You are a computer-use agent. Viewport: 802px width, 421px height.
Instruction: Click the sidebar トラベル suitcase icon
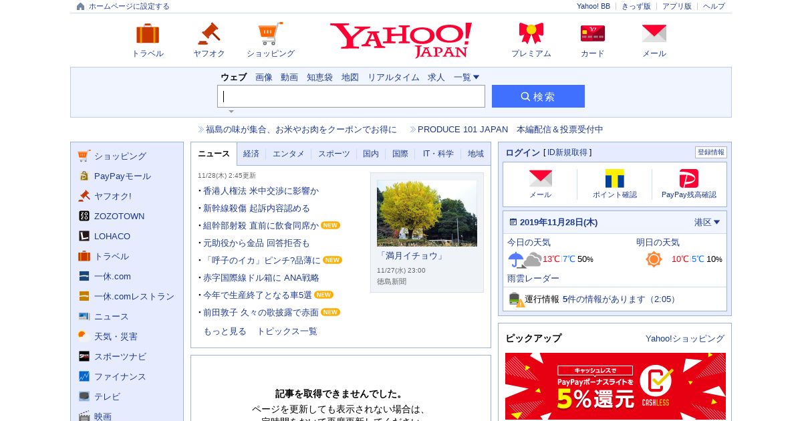pos(84,256)
